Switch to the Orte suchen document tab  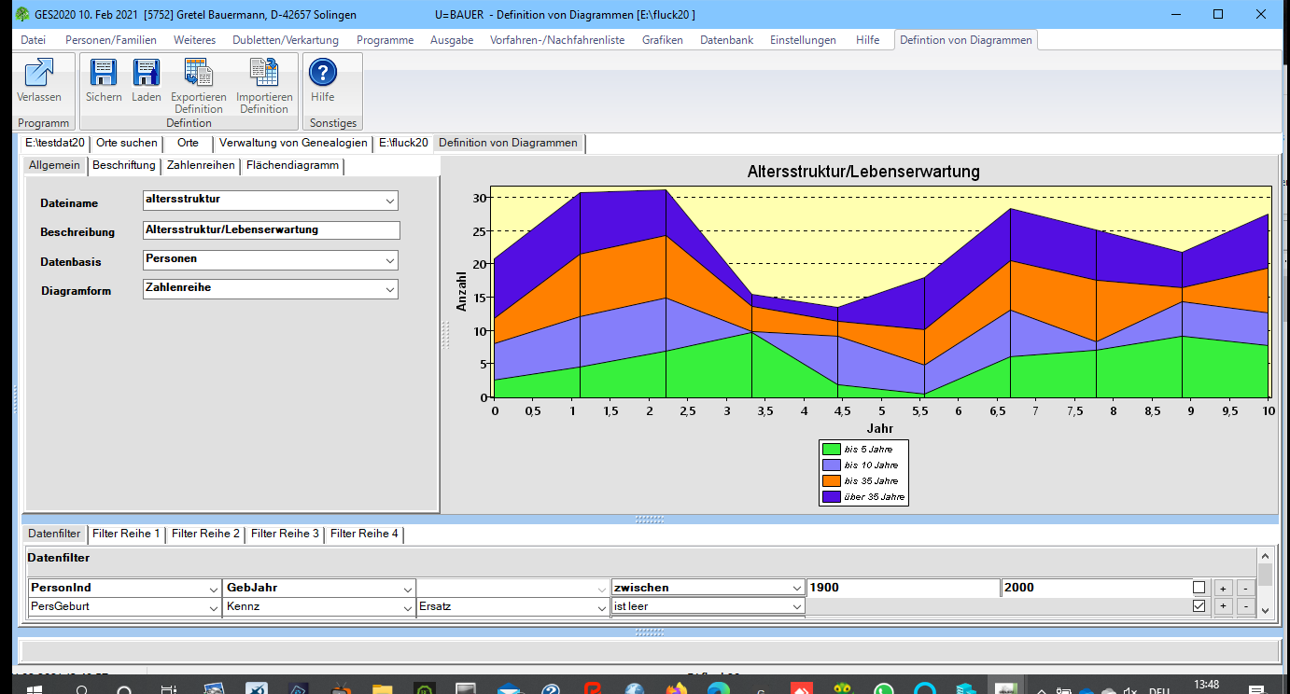[127, 143]
